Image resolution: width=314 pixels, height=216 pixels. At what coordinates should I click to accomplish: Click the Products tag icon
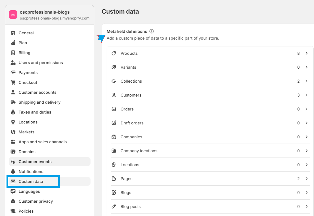(114, 53)
